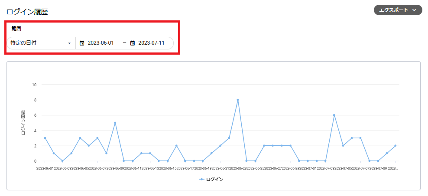
Task: Select the data point with value 6
Action: click(x=334, y=115)
